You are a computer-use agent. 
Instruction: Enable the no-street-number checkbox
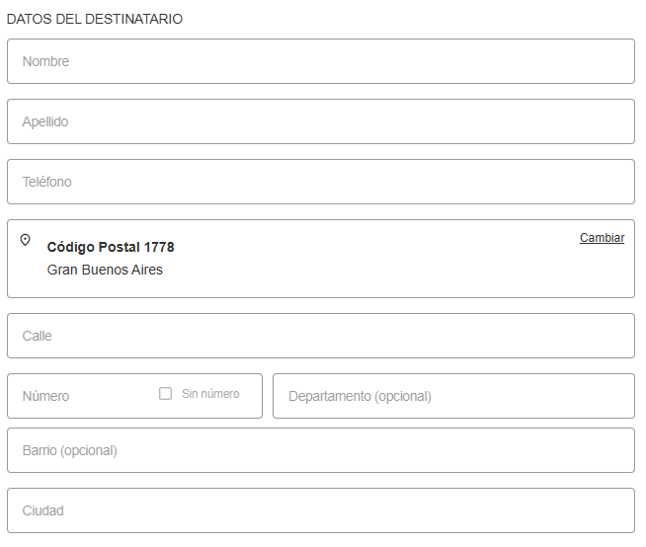click(x=165, y=394)
